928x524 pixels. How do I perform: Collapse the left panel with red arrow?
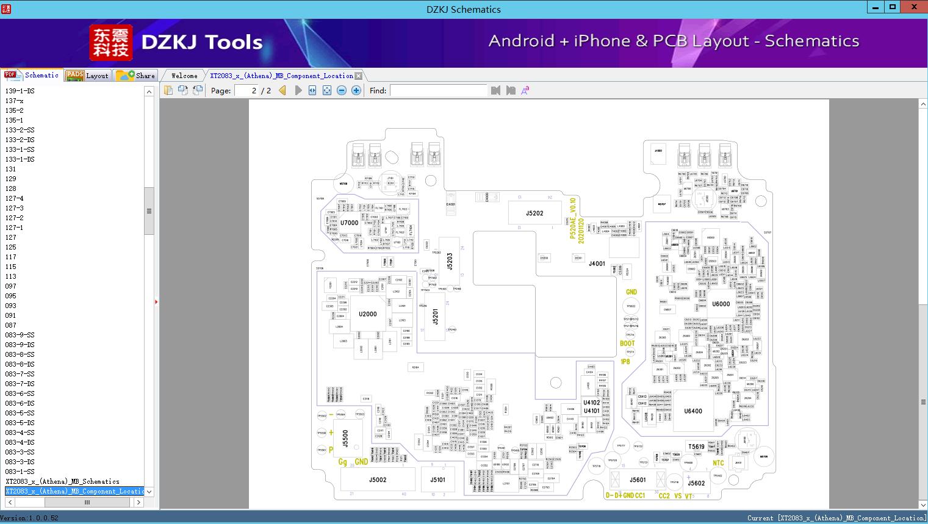point(156,301)
